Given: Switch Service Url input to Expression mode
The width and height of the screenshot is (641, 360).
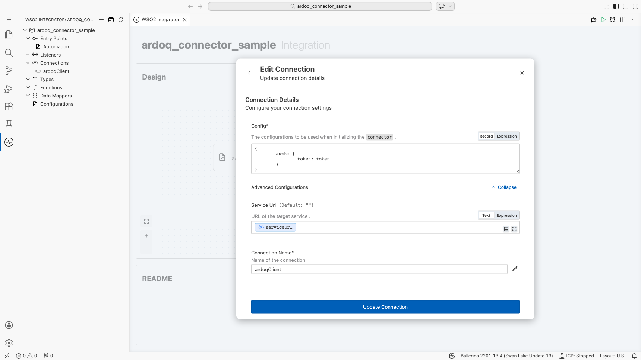Looking at the screenshot, I should click(x=507, y=216).
